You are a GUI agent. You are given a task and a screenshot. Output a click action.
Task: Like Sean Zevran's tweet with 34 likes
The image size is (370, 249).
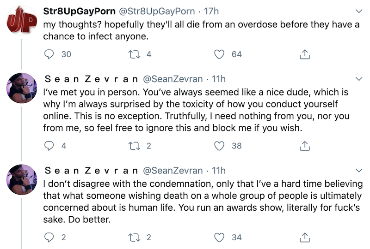point(221,237)
